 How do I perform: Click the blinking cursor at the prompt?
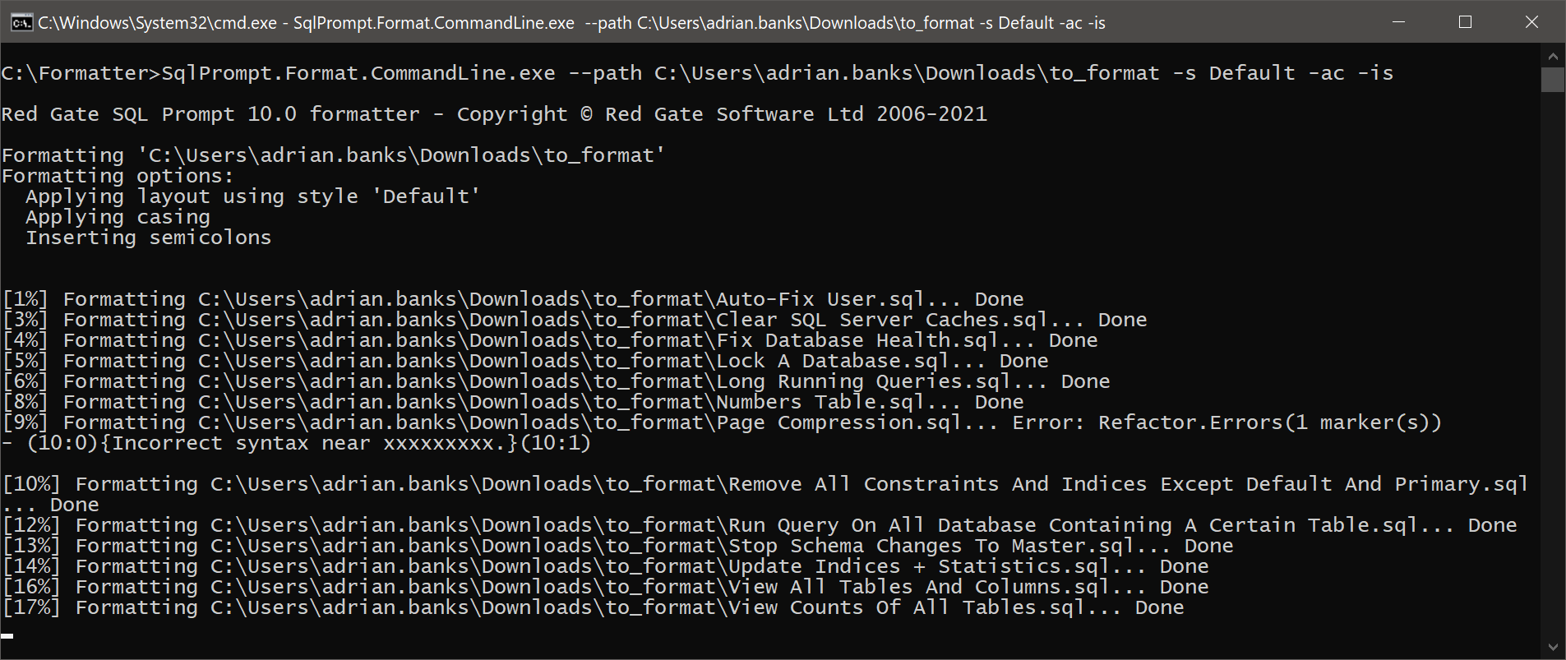point(7,635)
